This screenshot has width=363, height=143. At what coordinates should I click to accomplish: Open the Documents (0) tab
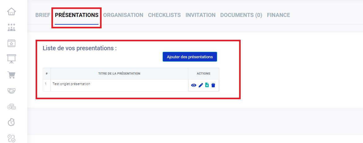(241, 15)
